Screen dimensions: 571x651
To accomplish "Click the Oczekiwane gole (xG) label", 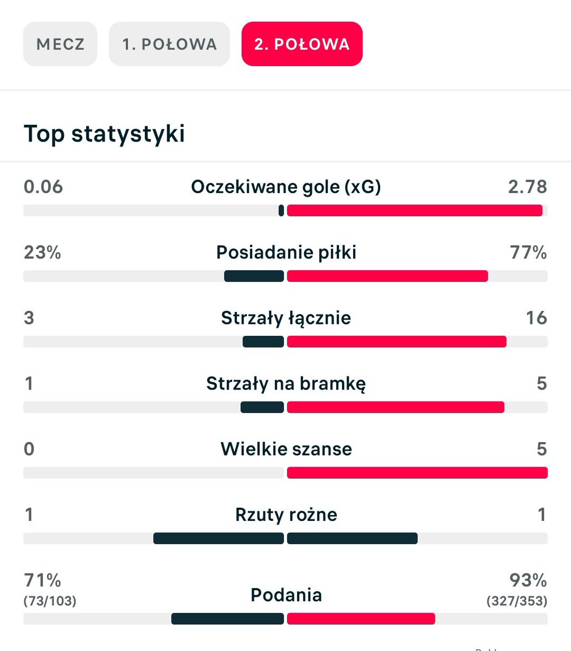I will [286, 187].
